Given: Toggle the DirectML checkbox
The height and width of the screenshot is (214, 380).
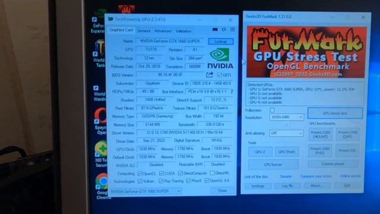Looking at the screenshot, I should (x=213, y=173).
